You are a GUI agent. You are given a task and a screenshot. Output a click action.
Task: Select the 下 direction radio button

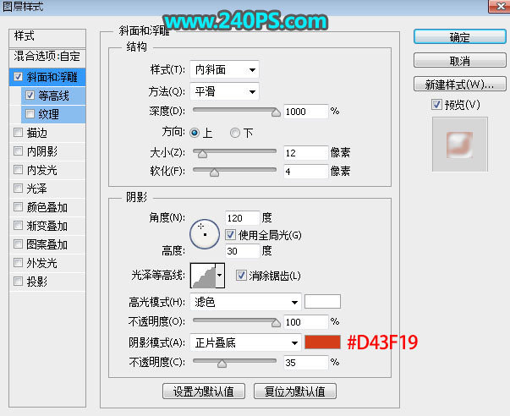pyautogui.click(x=235, y=133)
